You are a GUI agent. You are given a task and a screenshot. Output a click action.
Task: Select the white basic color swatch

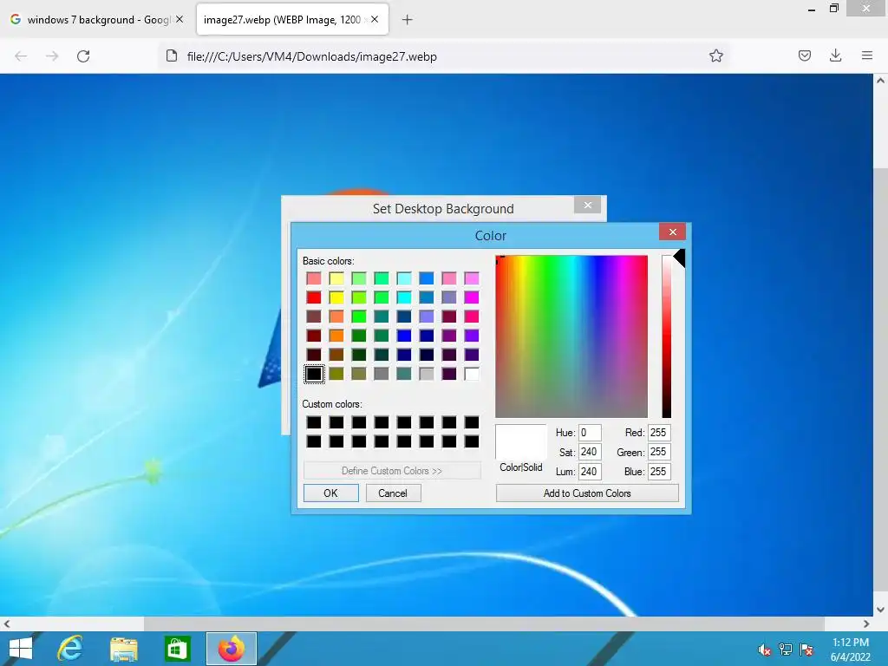tap(472, 374)
